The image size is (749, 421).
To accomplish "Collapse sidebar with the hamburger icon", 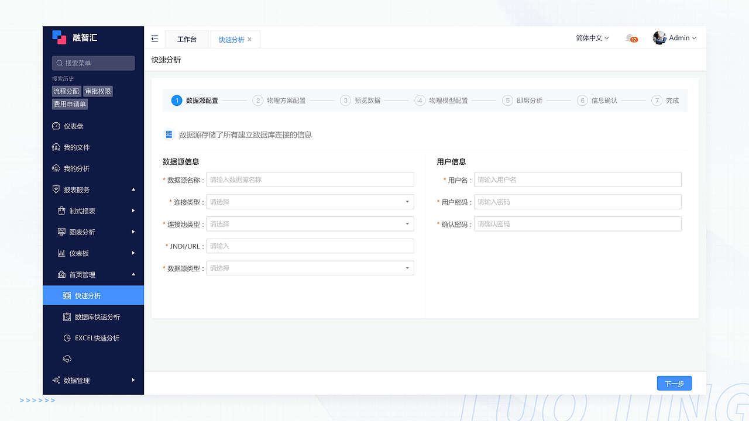I will pos(154,39).
